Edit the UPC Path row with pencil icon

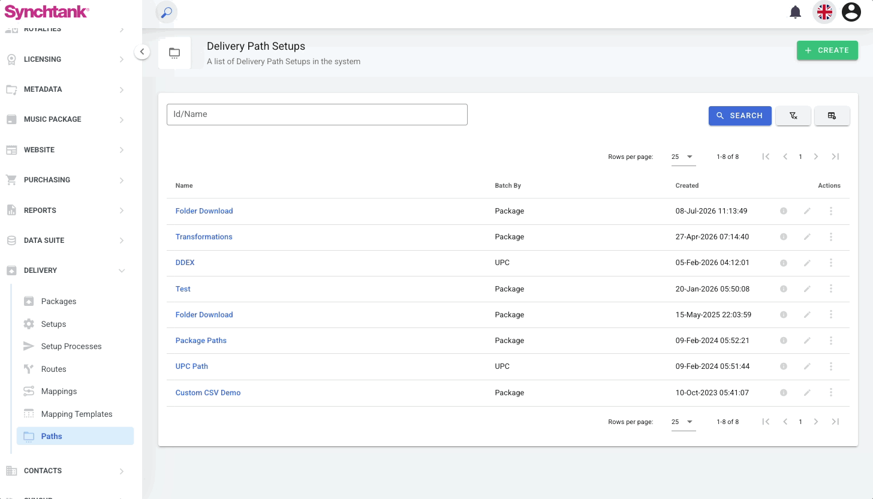pos(807,366)
